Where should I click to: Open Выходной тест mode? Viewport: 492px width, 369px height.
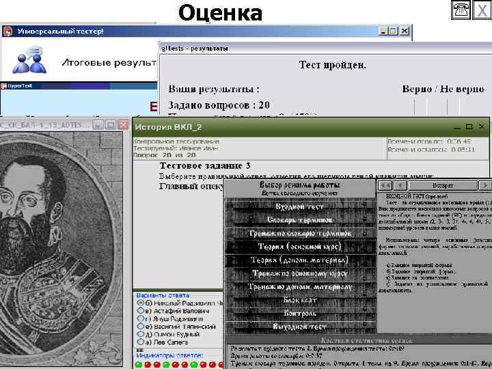(x=300, y=327)
